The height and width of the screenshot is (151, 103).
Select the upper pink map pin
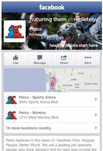(x=53, y=79)
